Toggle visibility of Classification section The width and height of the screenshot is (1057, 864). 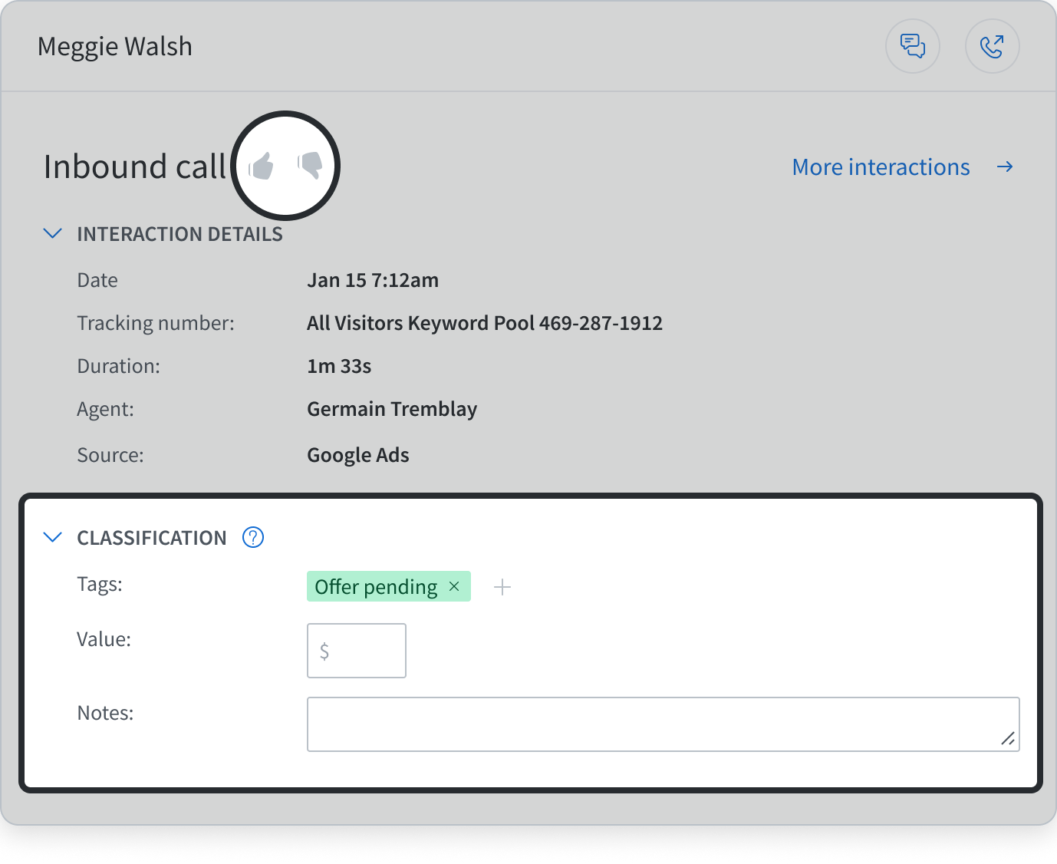[53, 537]
